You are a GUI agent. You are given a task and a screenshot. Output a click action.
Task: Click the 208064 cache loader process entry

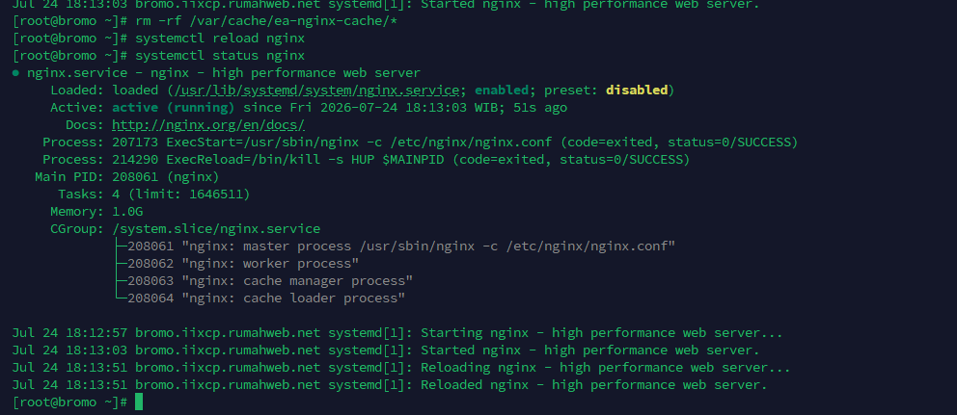pyautogui.click(x=266, y=298)
